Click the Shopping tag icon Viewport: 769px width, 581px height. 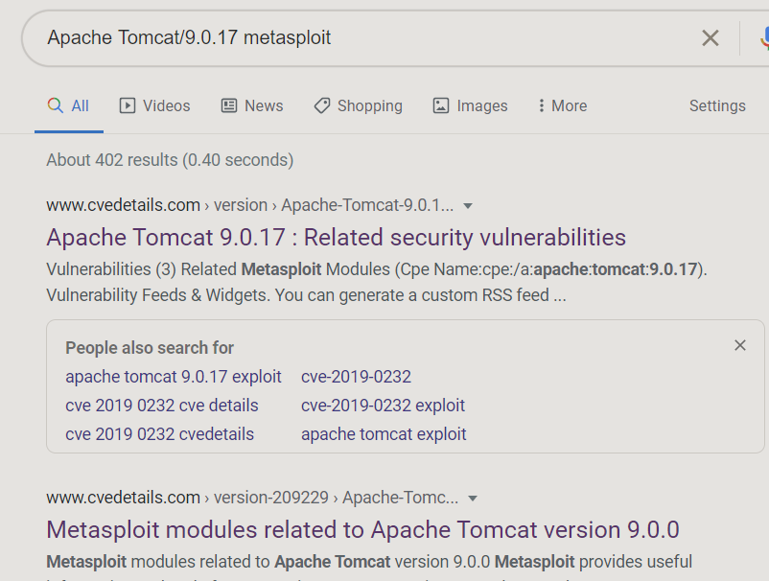[x=322, y=106]
